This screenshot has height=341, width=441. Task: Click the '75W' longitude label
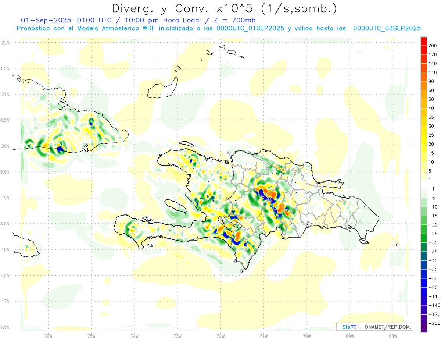click(91, 335)
